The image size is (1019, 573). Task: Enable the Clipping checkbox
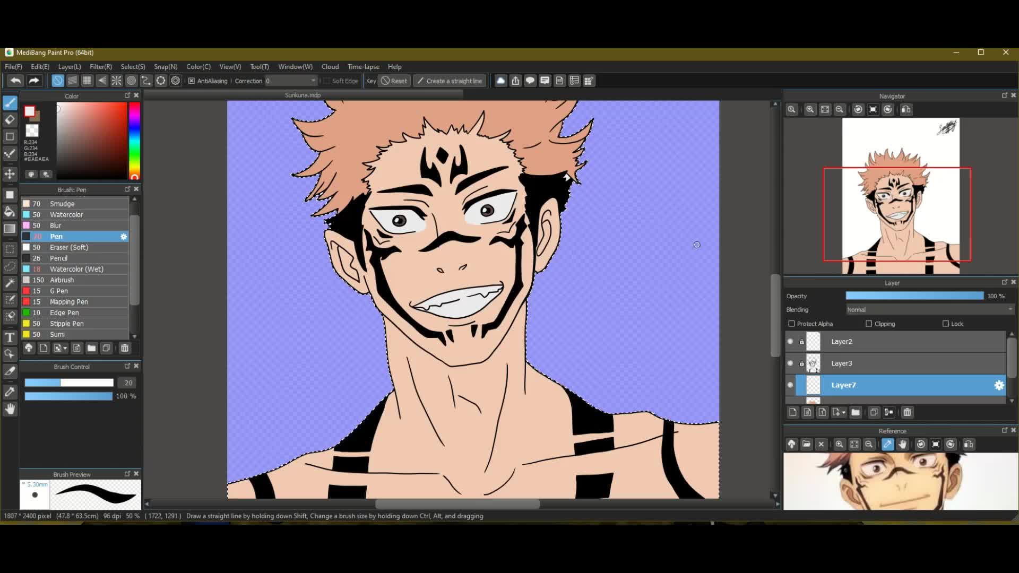(869, 324)
